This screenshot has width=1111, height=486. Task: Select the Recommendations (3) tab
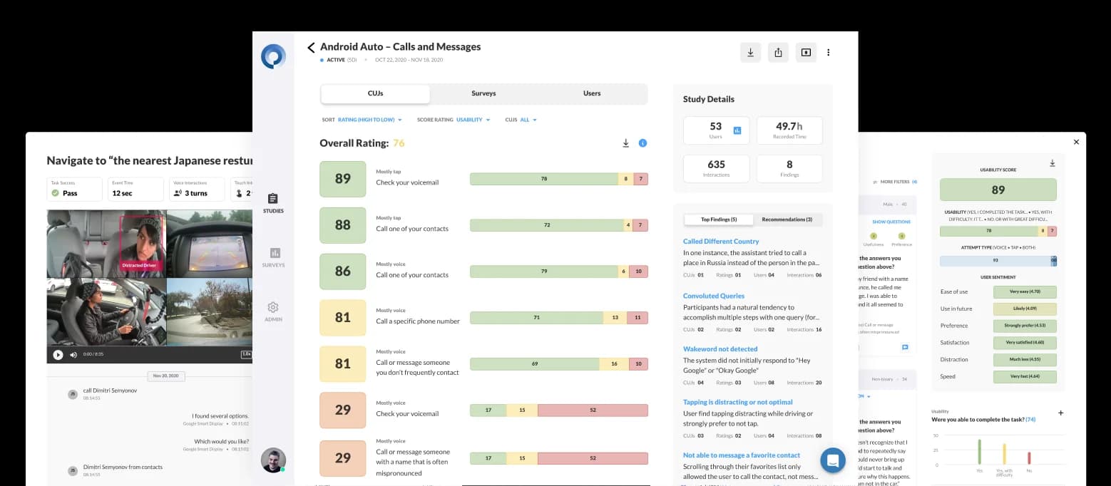click(x=787, y=219)
